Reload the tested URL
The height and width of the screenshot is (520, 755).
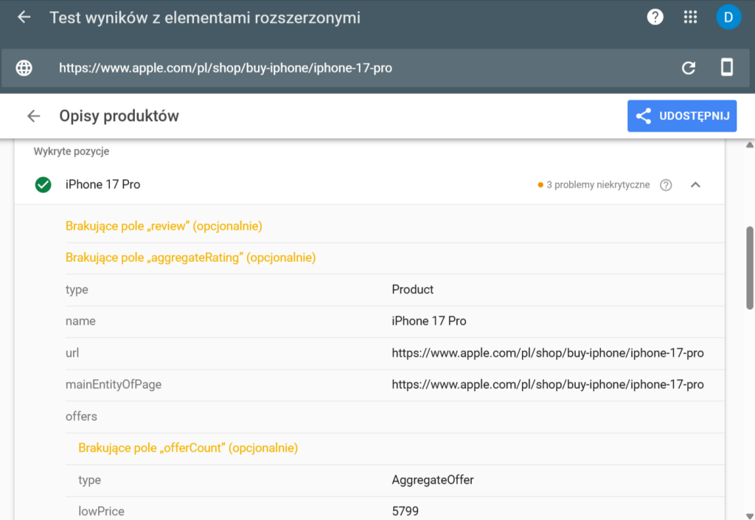pyautogui.click(x=689, y=68)
